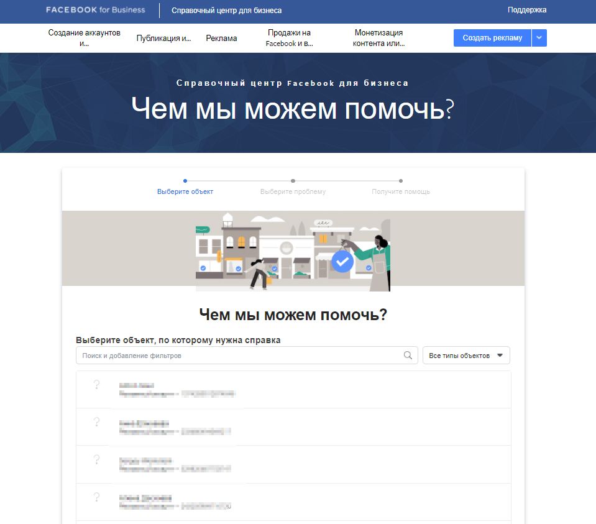Open Все типы объектов dropdown
Screen dimensions: 596x524
coord(466,355)
